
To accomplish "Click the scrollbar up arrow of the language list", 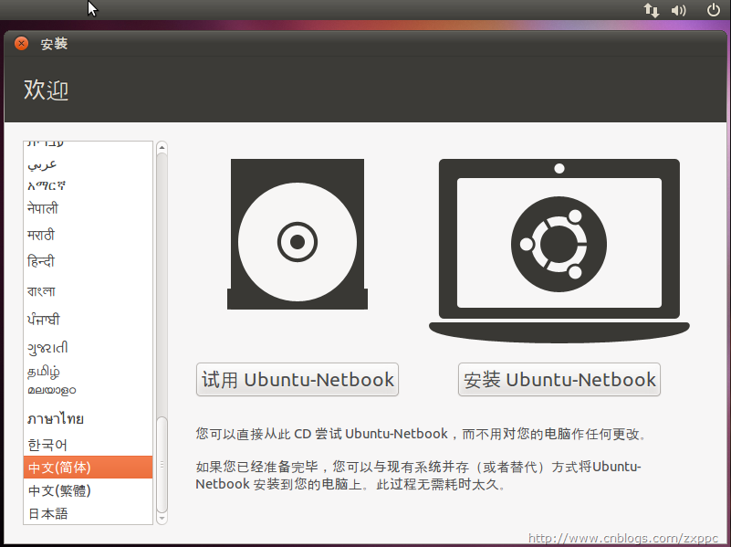I will pyautogui.click(x=162, y=147).
